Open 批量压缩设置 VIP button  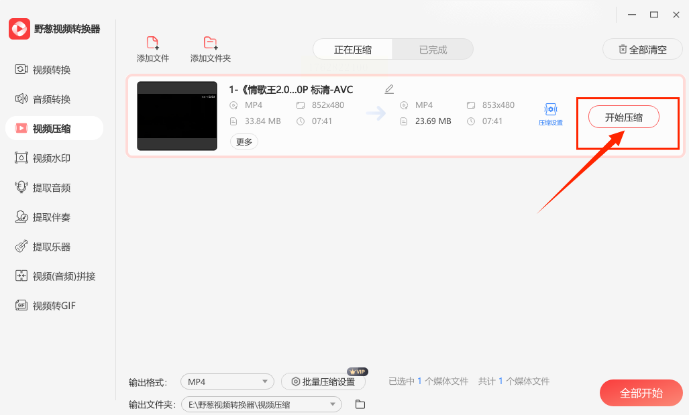(323, 381)
